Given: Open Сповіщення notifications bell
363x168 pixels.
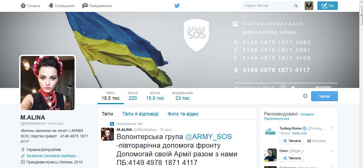Looking at the screenshot, I should [51, 6].
